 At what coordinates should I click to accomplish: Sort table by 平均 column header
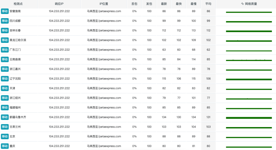click(208, 4)
